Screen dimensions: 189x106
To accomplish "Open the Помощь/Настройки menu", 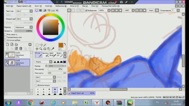I will coord(110,6).
